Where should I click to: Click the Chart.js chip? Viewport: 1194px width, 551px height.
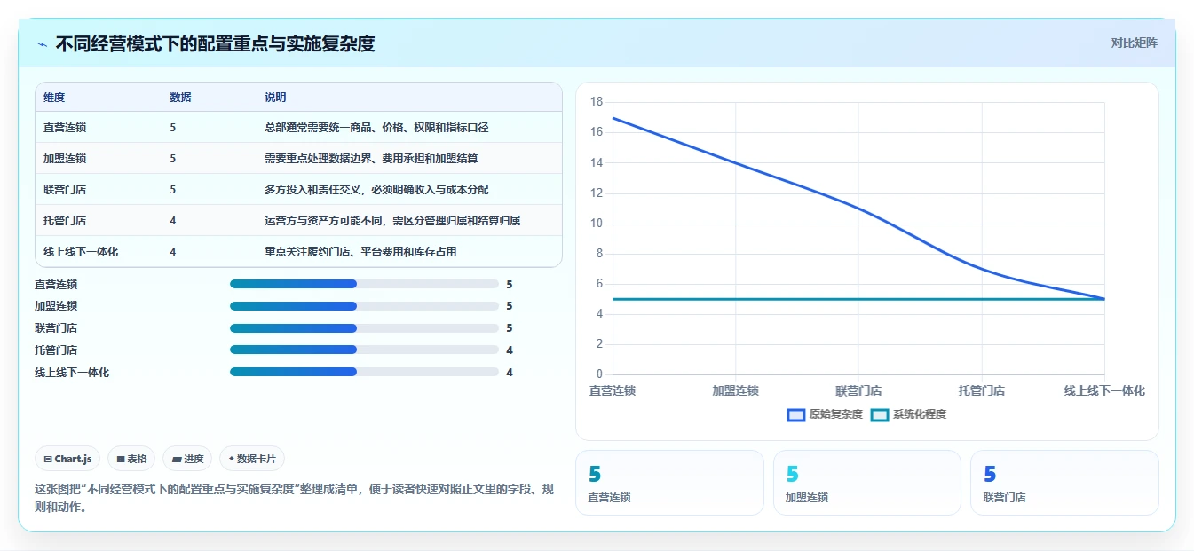click(x=67, y=459)
